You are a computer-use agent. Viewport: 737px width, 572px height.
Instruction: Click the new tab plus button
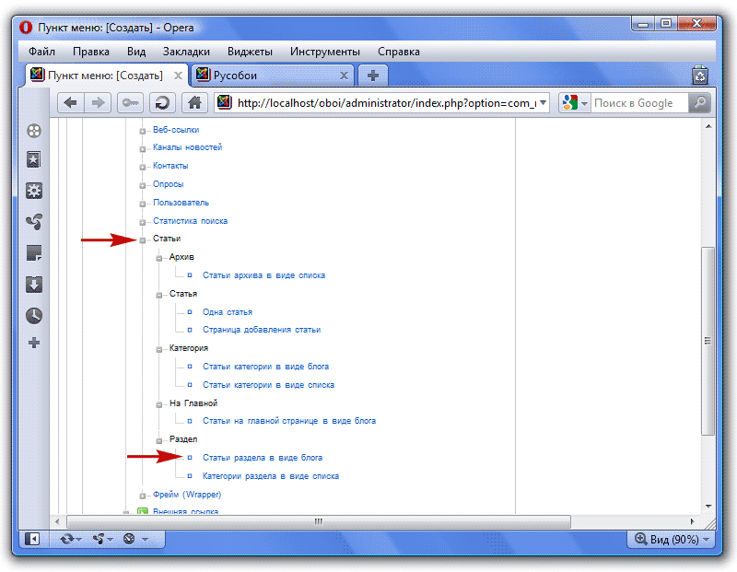tap(372, 76)
